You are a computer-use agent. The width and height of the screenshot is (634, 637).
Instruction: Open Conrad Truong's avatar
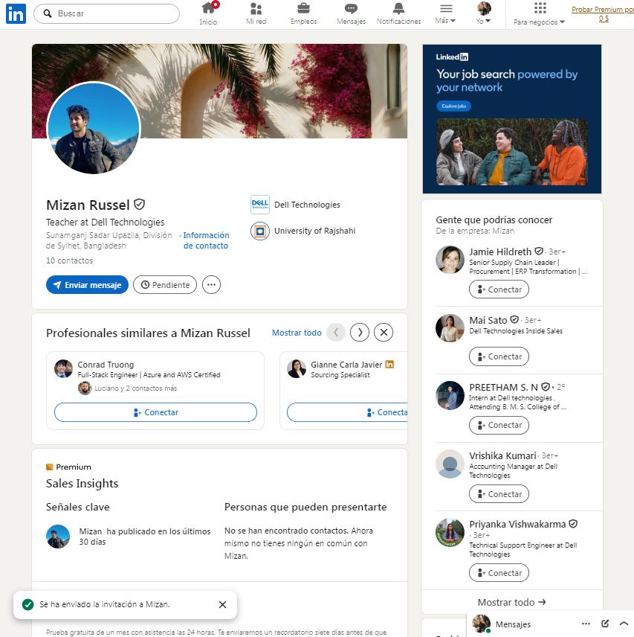[x=63, y=368]
